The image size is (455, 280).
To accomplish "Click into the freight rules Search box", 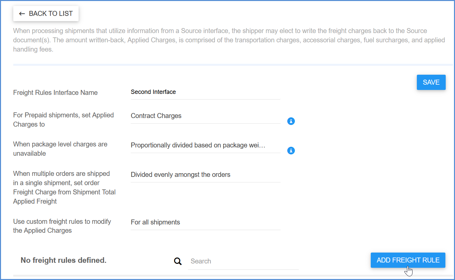I will point(243,261).
